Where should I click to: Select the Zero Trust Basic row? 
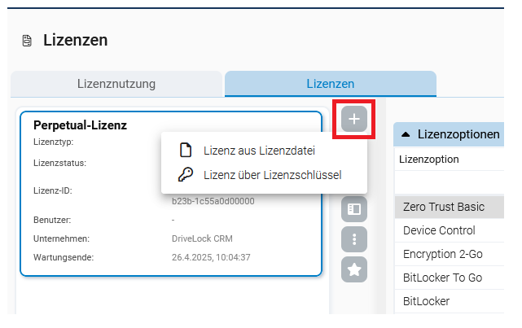[444, 208]
